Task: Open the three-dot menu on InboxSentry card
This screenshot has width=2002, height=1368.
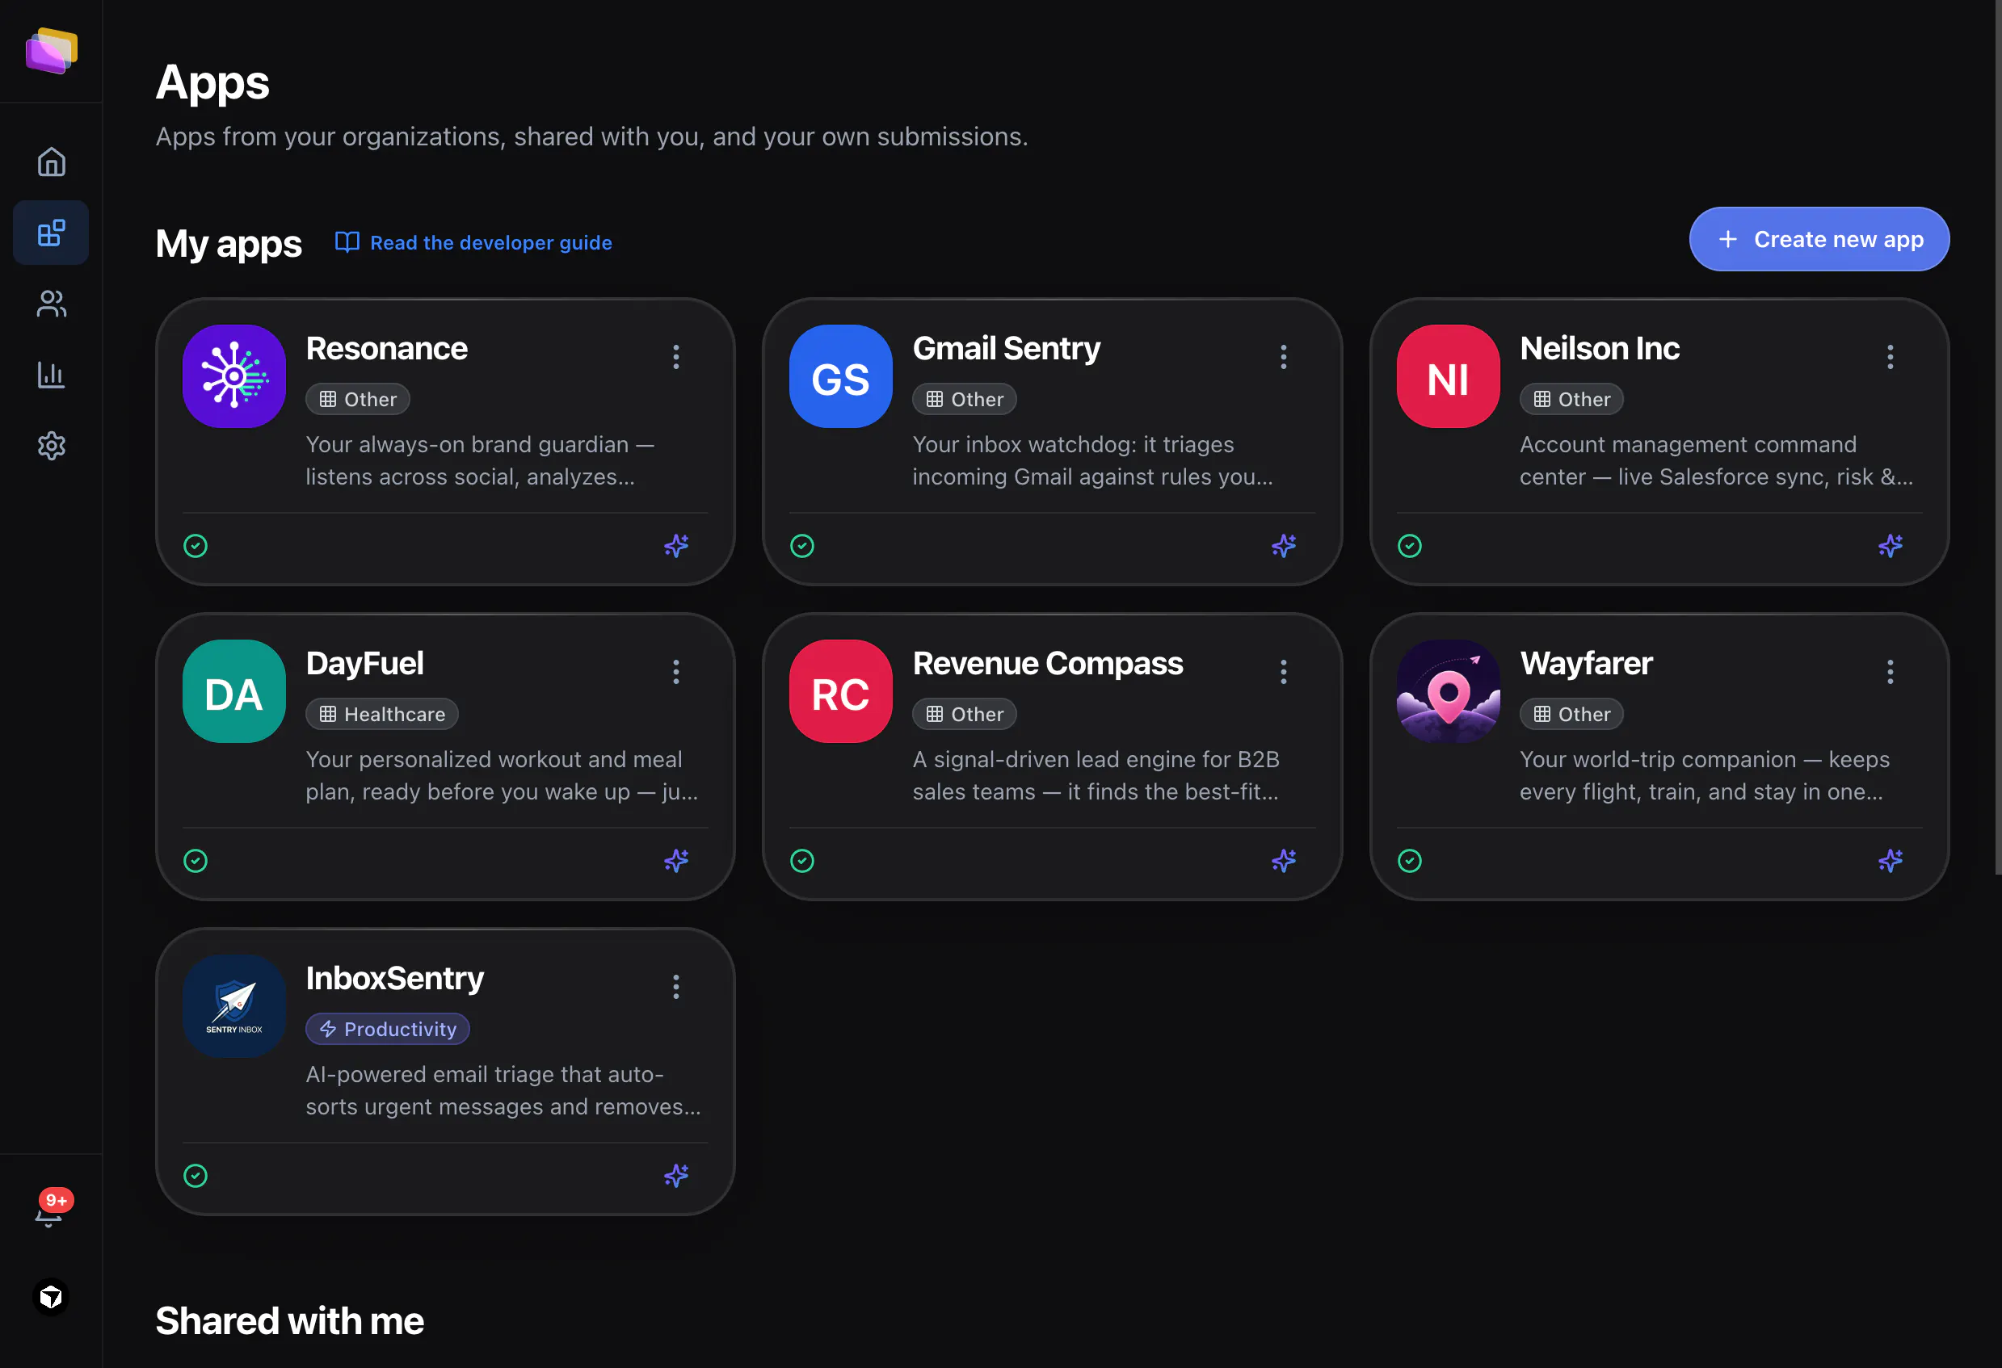Action: tap(676, 987)
